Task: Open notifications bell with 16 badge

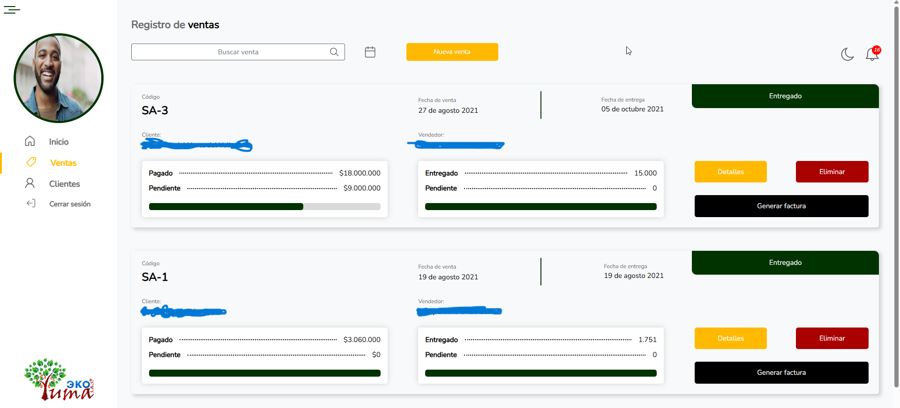Action: [x=872, y=54]
